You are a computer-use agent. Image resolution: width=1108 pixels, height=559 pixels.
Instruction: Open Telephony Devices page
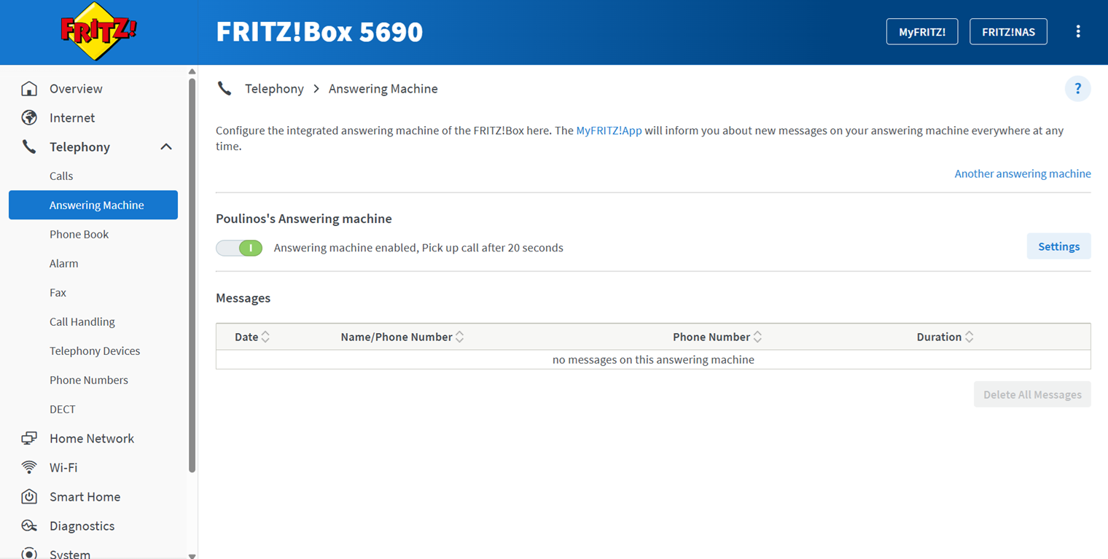click(95, 351)
